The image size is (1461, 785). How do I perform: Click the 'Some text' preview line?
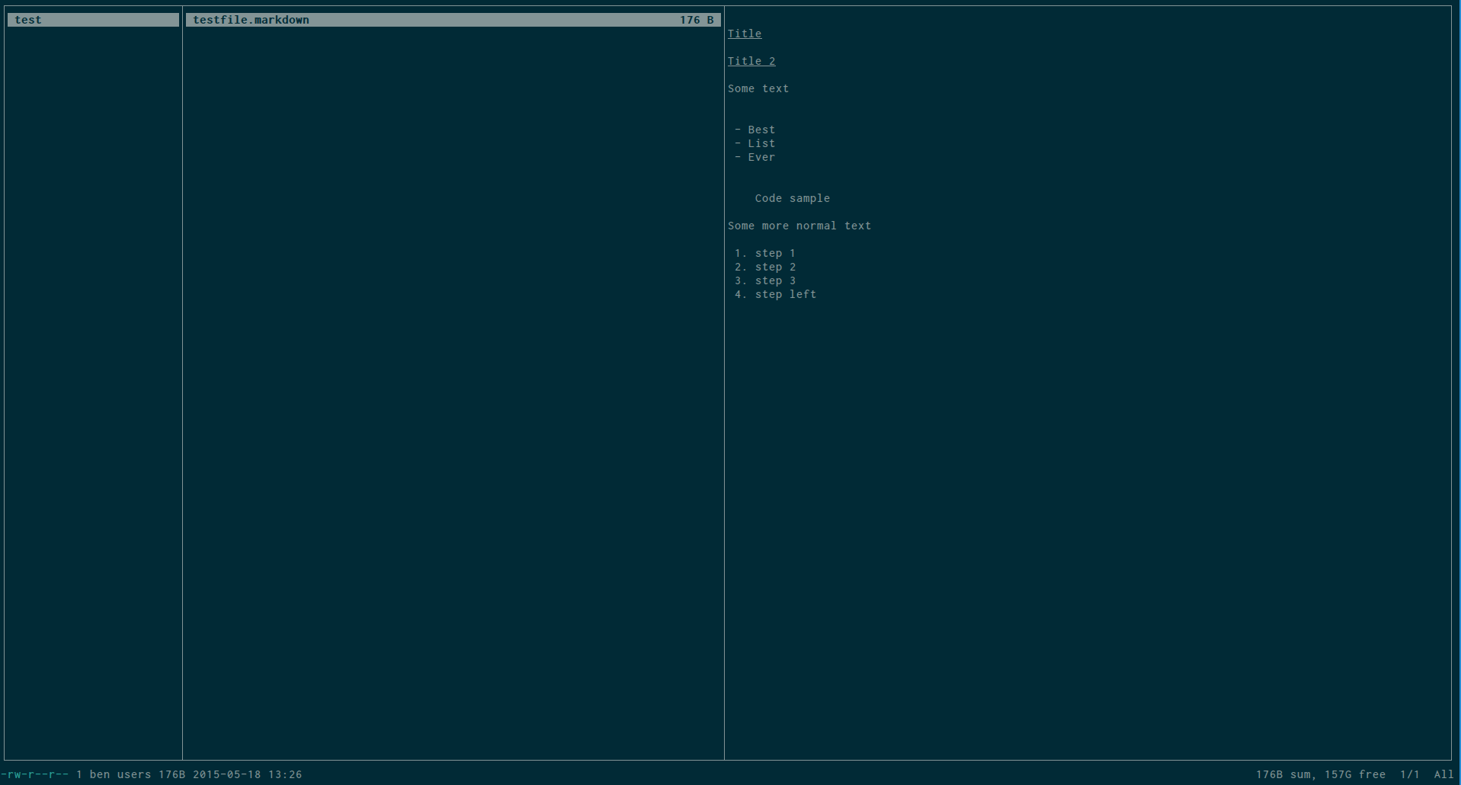[758, 88]
